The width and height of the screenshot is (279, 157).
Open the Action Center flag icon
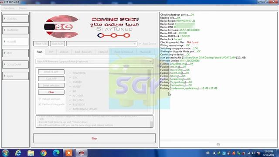click(259, 153)
